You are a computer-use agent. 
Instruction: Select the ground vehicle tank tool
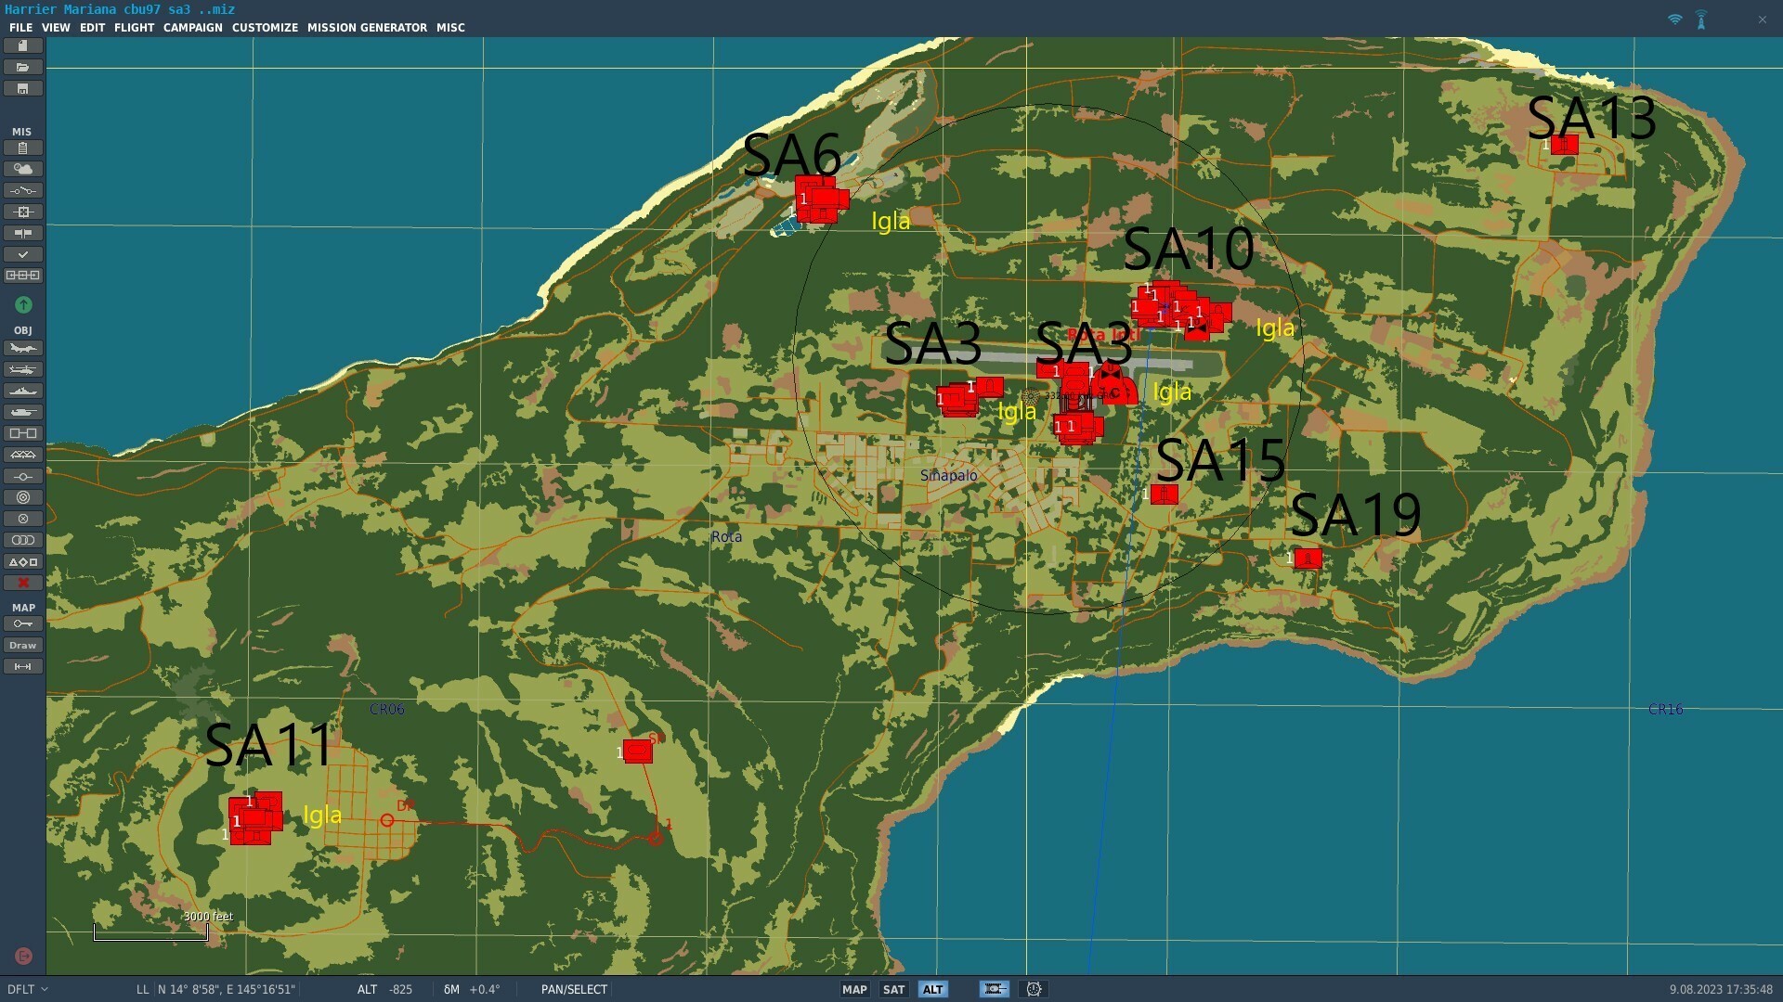(22, 413)
